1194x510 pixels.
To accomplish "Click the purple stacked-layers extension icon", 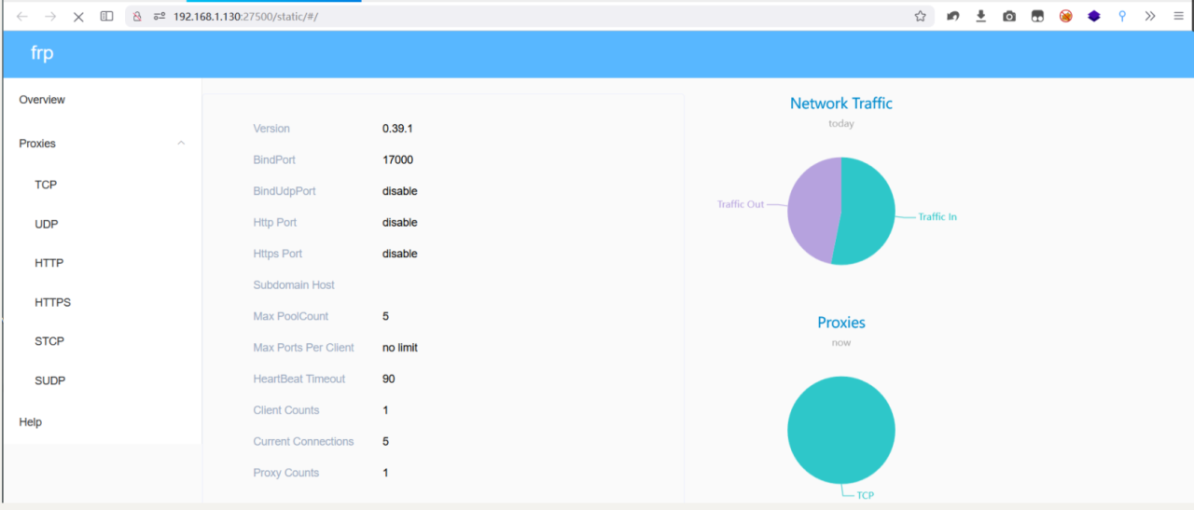I will coord(1093,16).
